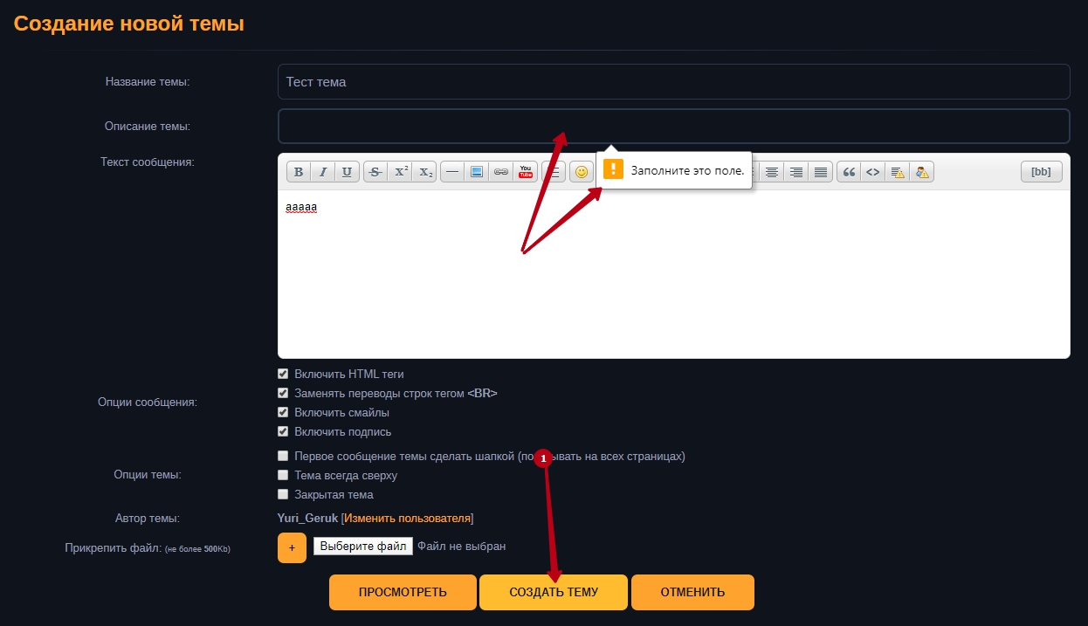Open the smiley emoticon picker
The image size is (1088, 626).
[582, 172]
